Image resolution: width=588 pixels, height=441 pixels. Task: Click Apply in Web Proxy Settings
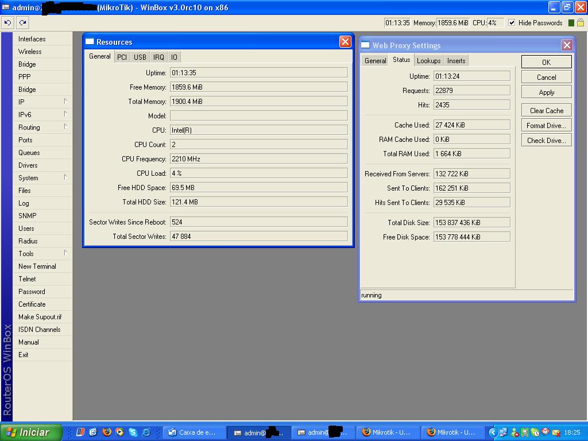(x=547, y=92)
